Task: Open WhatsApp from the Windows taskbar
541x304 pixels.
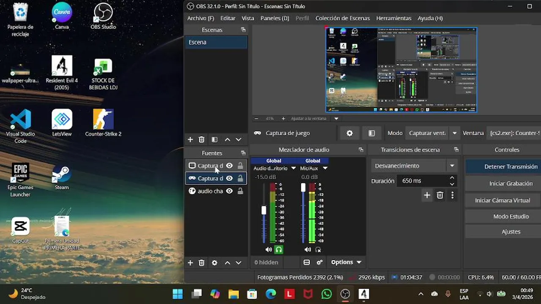Action: pos(326,293)
